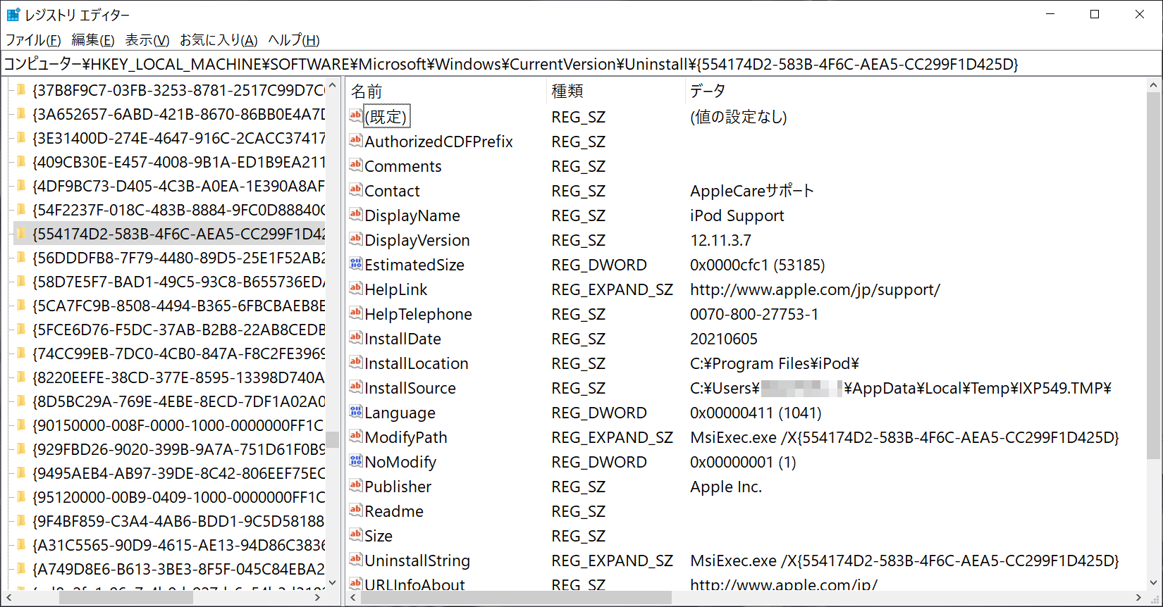Click the string icon beside (既定) value
Image resolution: width=1163 pixels, height=607 pixels.
coord(356,116)
